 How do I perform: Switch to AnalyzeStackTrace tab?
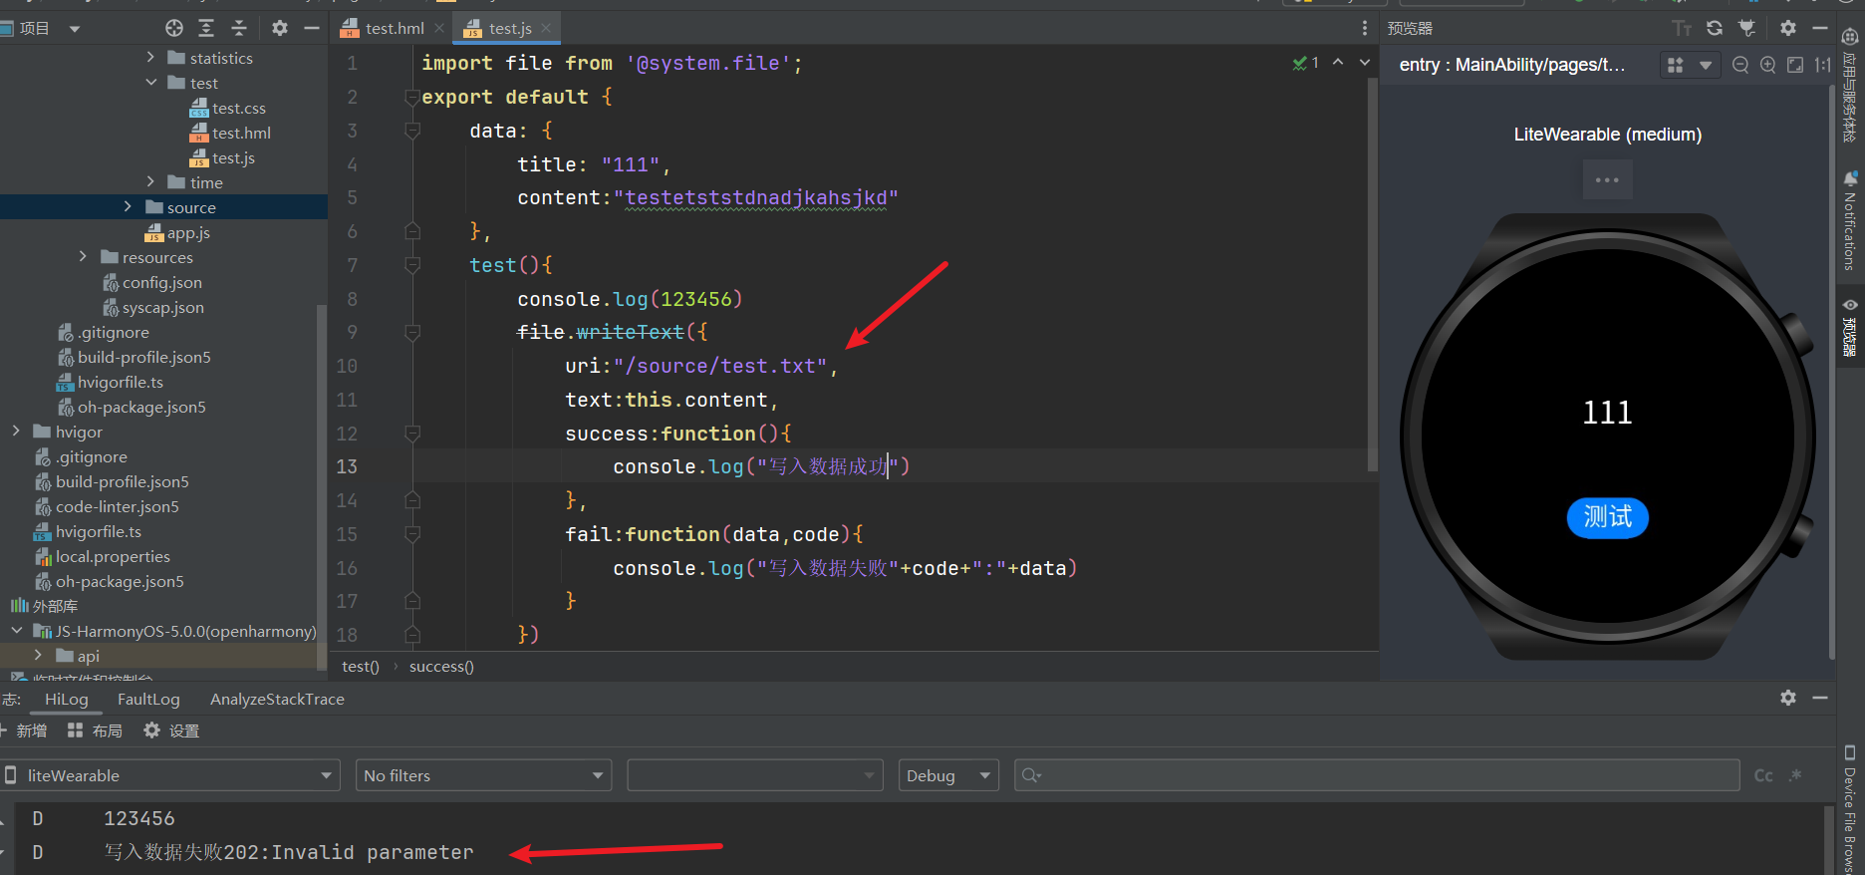[x=277, y=699]
